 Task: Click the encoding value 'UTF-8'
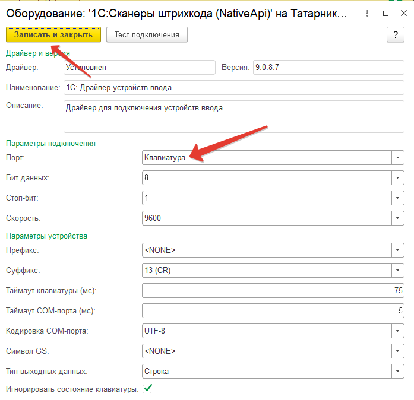coord(154,331)
